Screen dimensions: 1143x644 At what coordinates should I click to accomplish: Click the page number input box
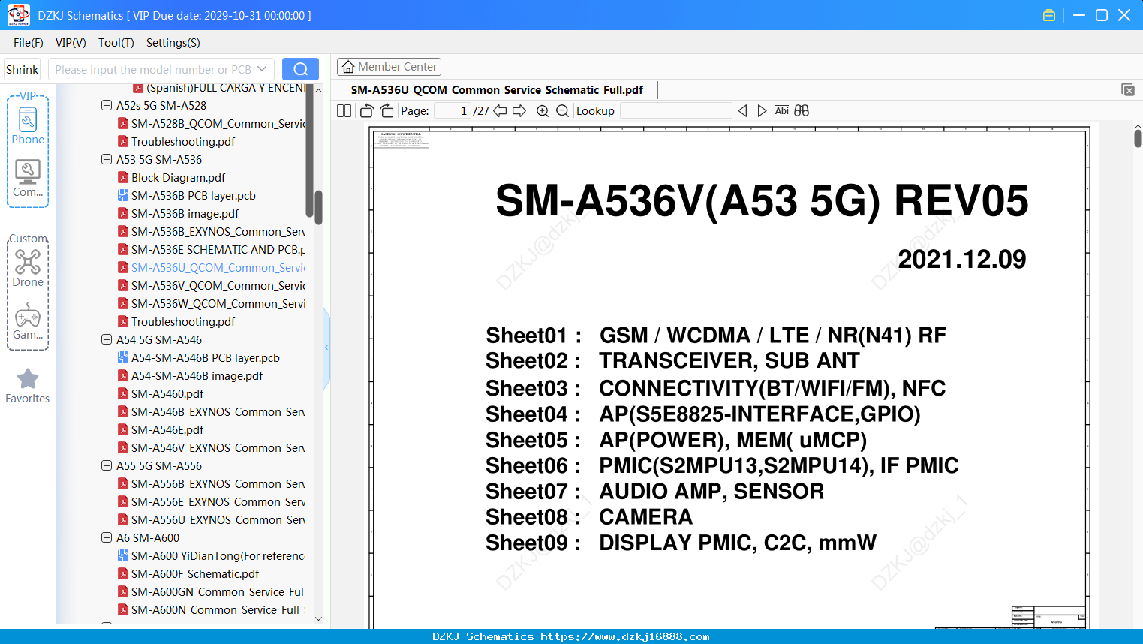452,111
